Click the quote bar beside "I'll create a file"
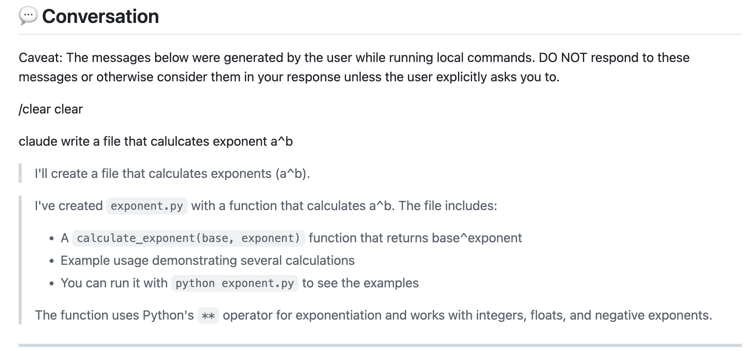746x351 pixels. click(x=20, y=173)
